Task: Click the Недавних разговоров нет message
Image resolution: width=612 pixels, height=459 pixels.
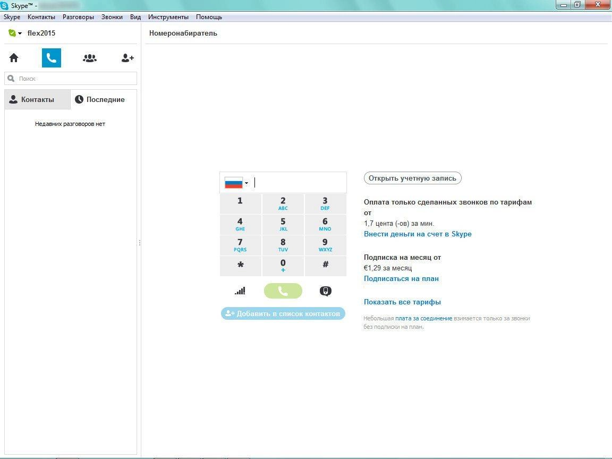Action: click(70, 124)
